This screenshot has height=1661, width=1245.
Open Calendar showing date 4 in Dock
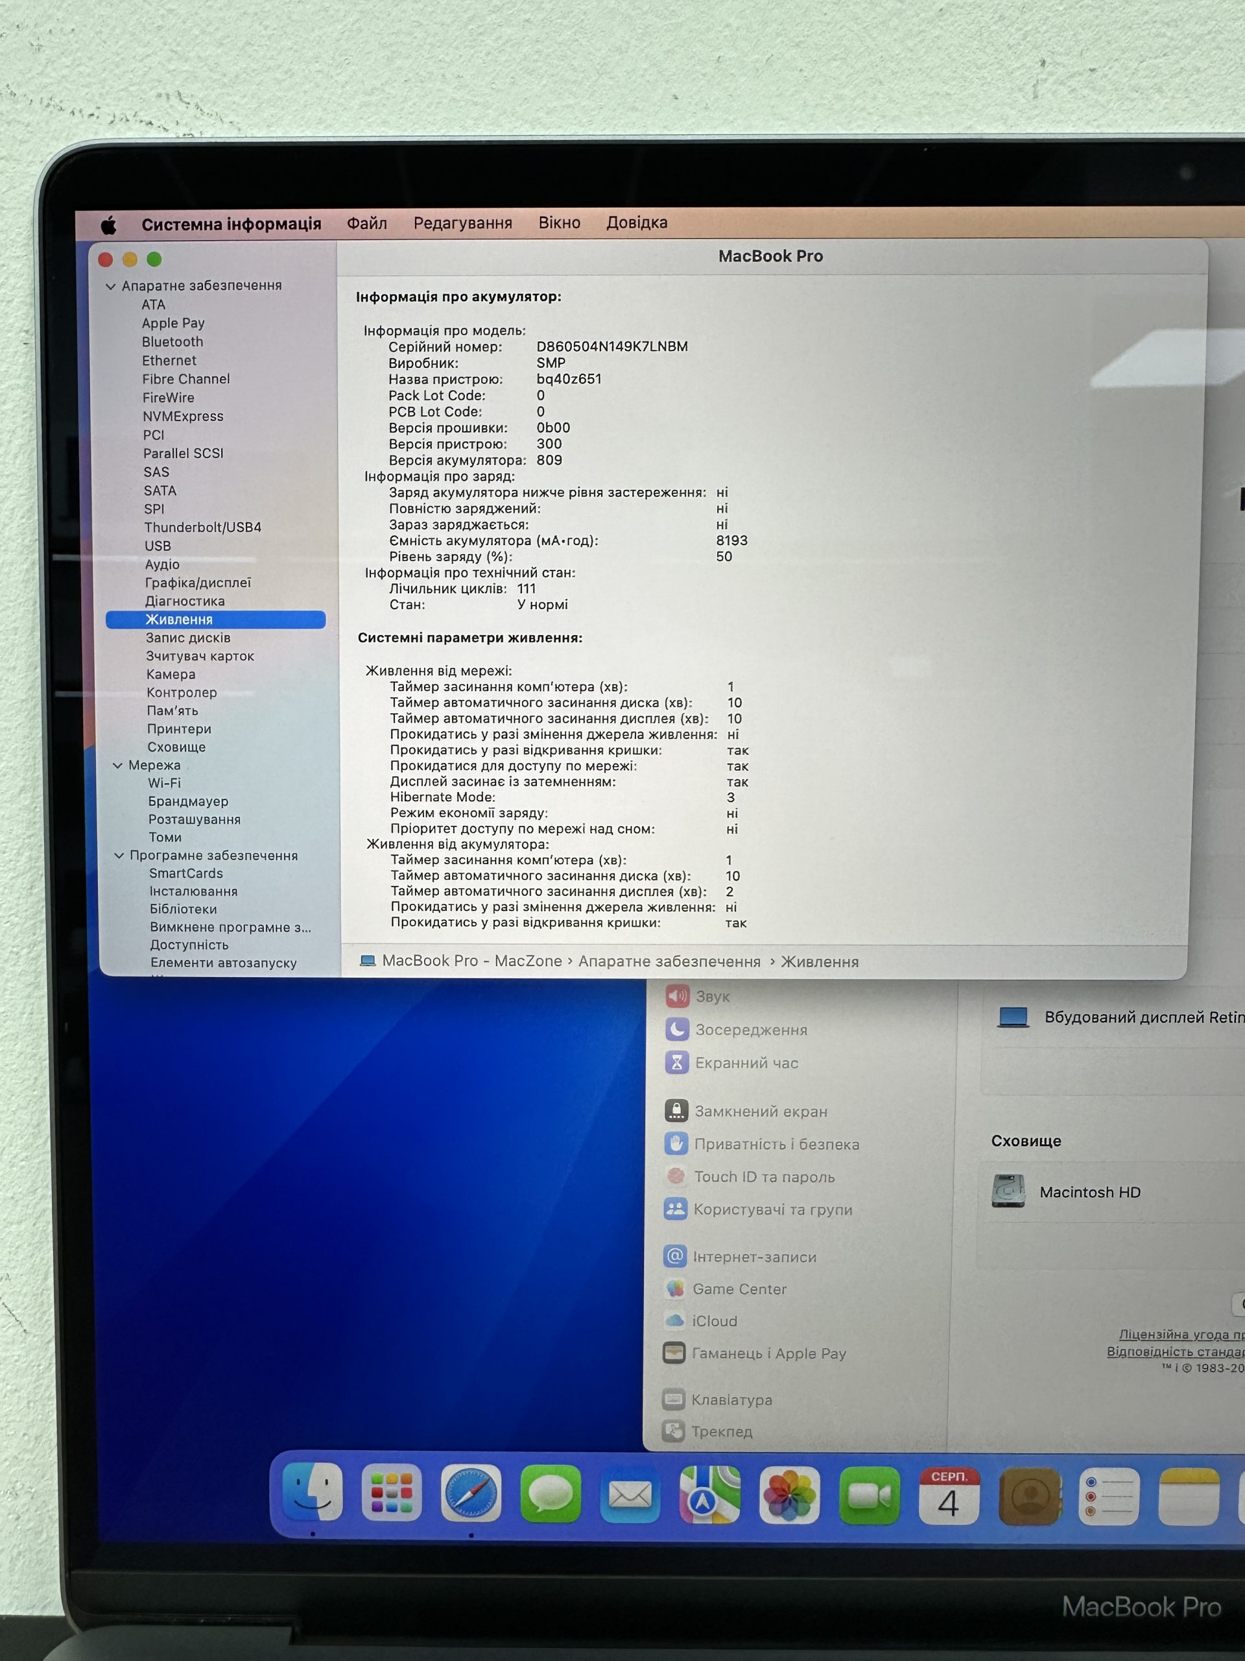click(949, 1497)
